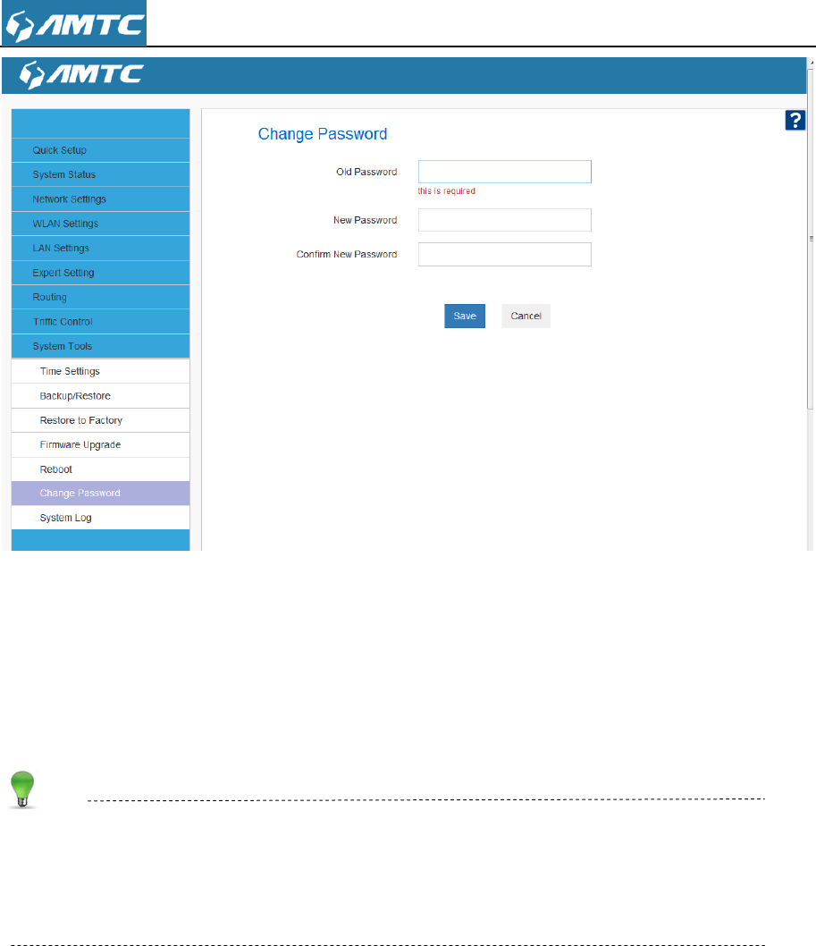816x946 pixels.
Task: Click the Save button
Action: pos(465,317)
